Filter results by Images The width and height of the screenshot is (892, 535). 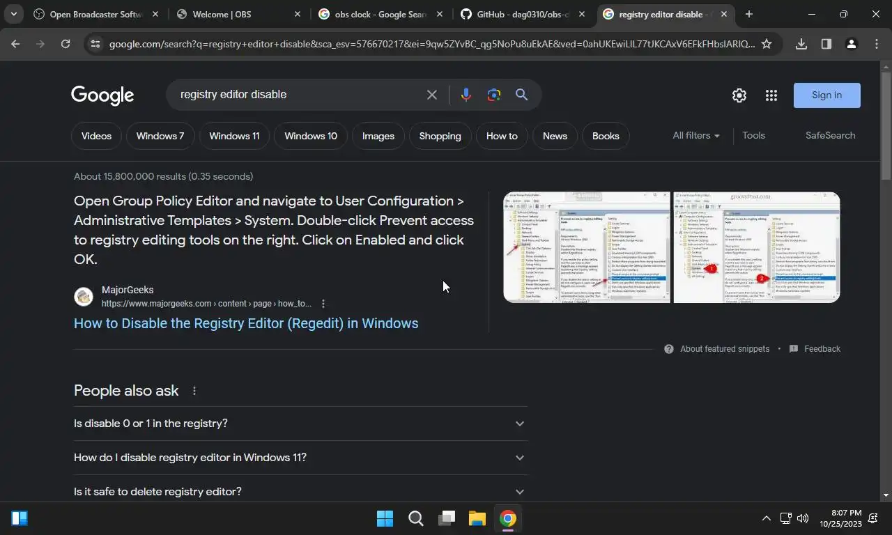click(x=378, y=136)
